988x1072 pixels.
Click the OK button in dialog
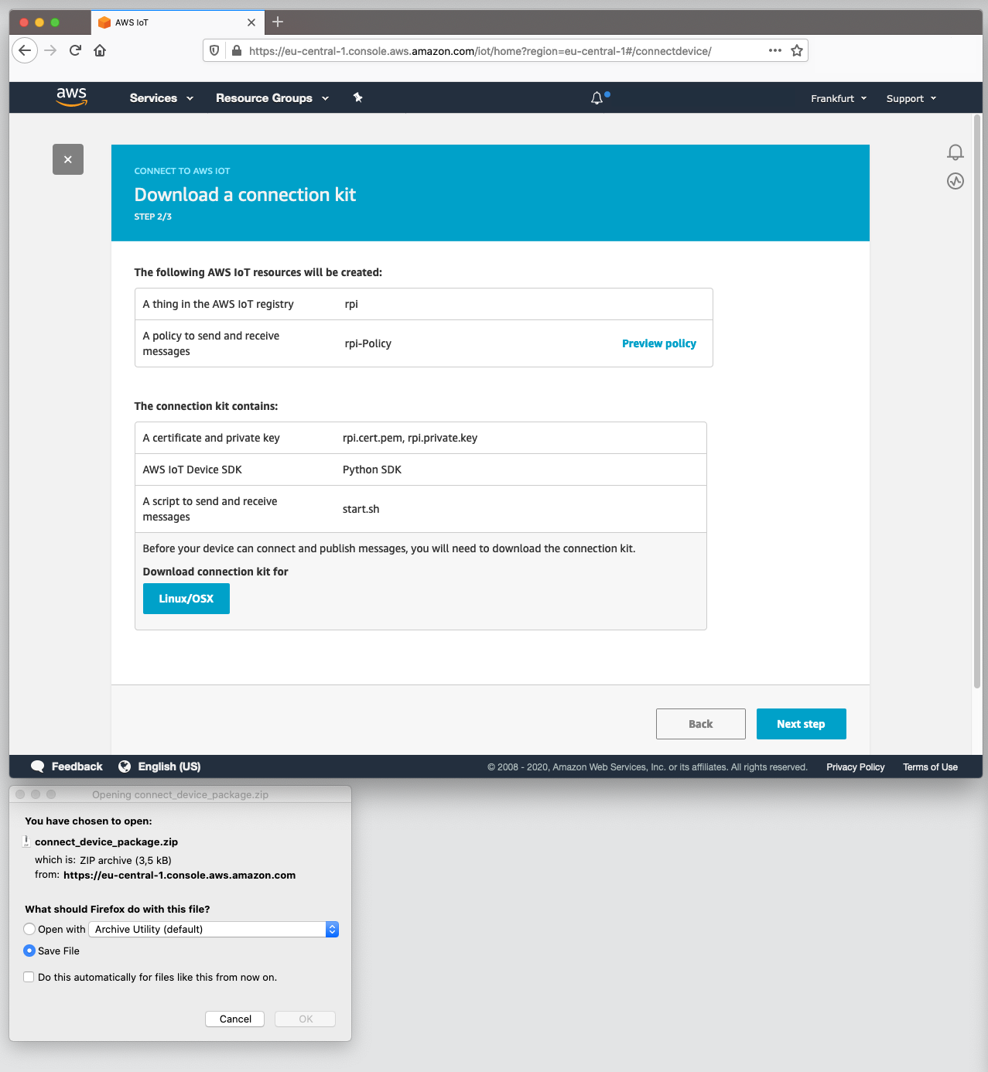pyautogui.click(x=306, y=1019)
